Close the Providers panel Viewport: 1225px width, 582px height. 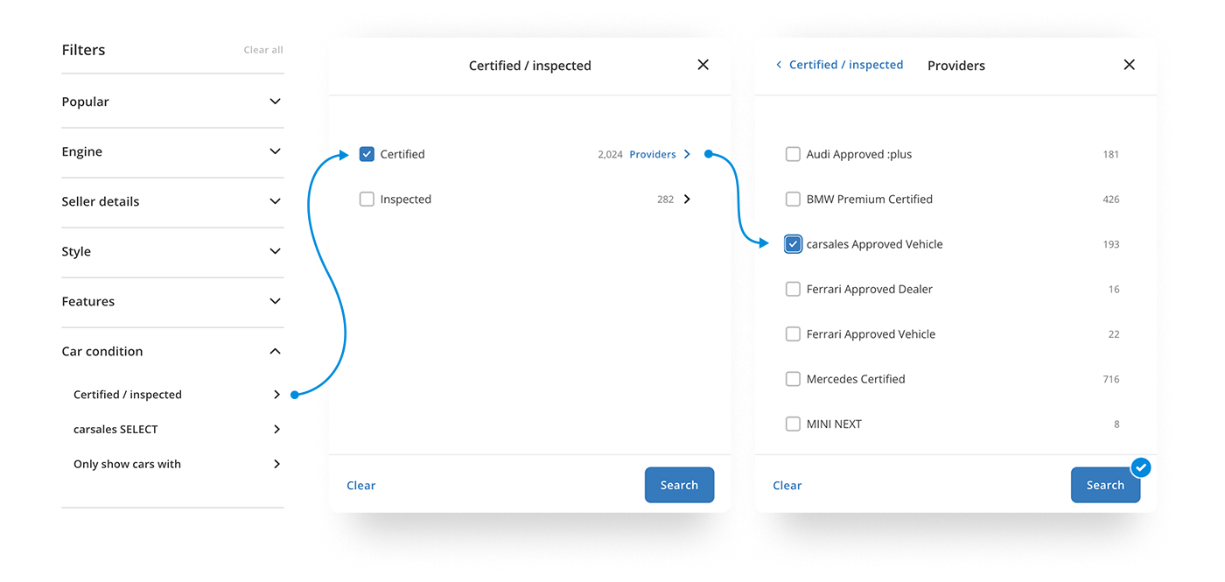tap(1129, 65)
